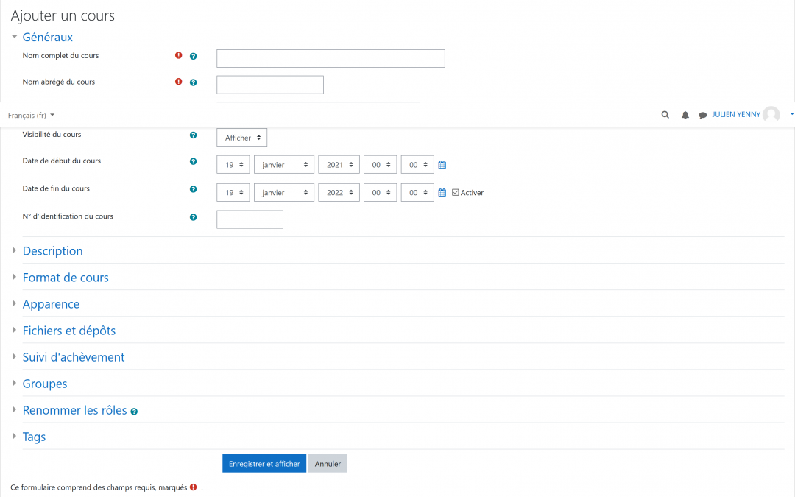Open start date year 2021 dropdown
795x497 pixels.
pos(339,165)
